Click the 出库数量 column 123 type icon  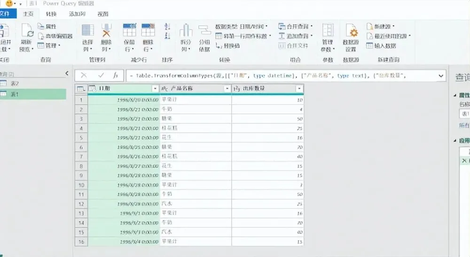[236, 89]
